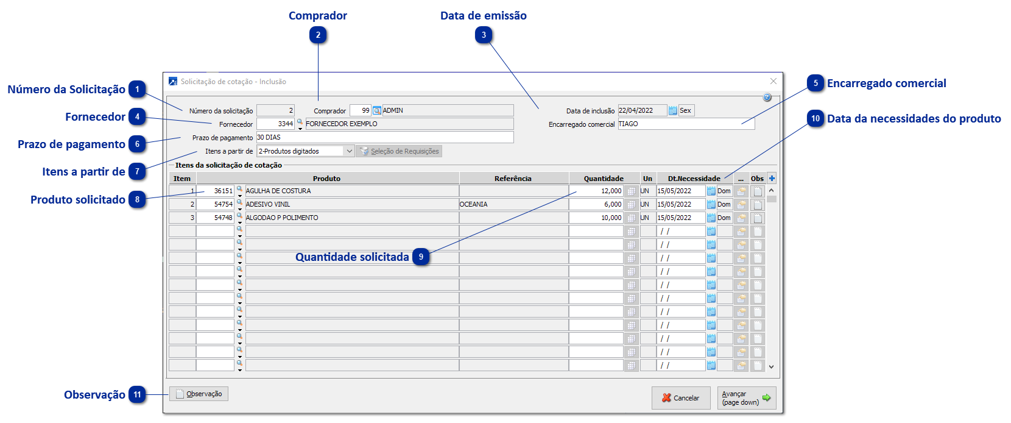This screenshot has width=1011, height=423.
Task: Click product code field 54754
Action: tap(215, 204)
